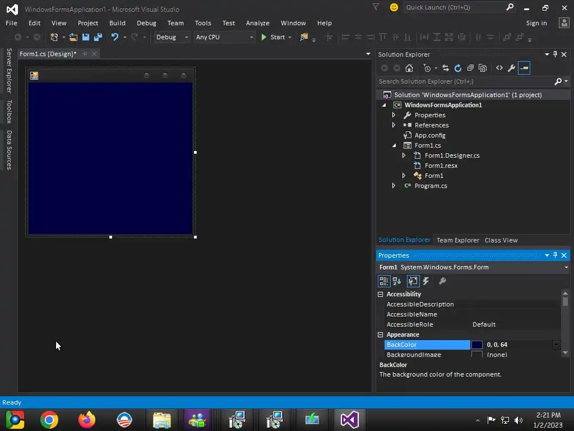Open Properties via Solution Explorer wrench icon
This screenshot has width=574, height=431.
click(x=511, y=68)
